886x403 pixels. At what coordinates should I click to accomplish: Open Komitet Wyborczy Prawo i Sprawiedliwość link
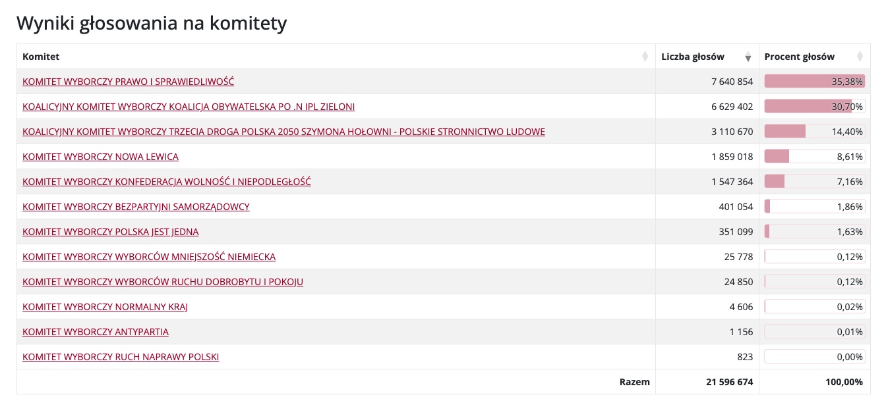click(128, 82)
